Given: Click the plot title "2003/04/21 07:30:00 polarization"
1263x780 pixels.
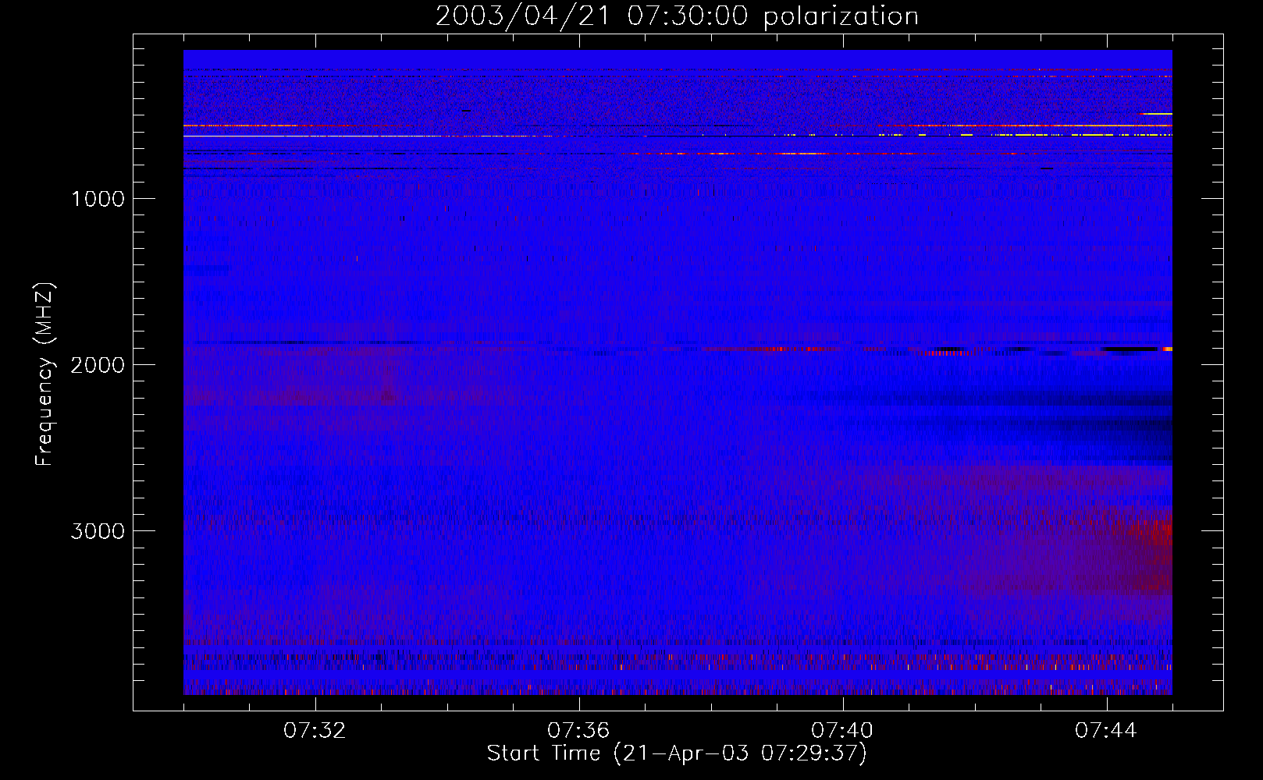Looking at the screenshot, I should click(x=677, y=16).
